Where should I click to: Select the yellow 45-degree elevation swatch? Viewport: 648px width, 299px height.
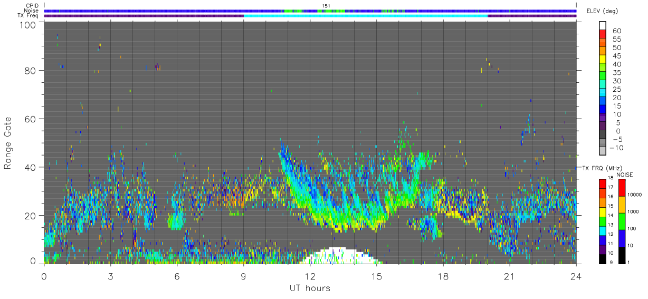[x=602, y=60]
